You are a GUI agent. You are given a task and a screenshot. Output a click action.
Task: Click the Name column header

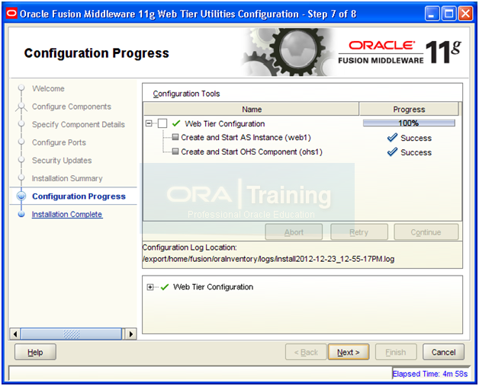251,109
